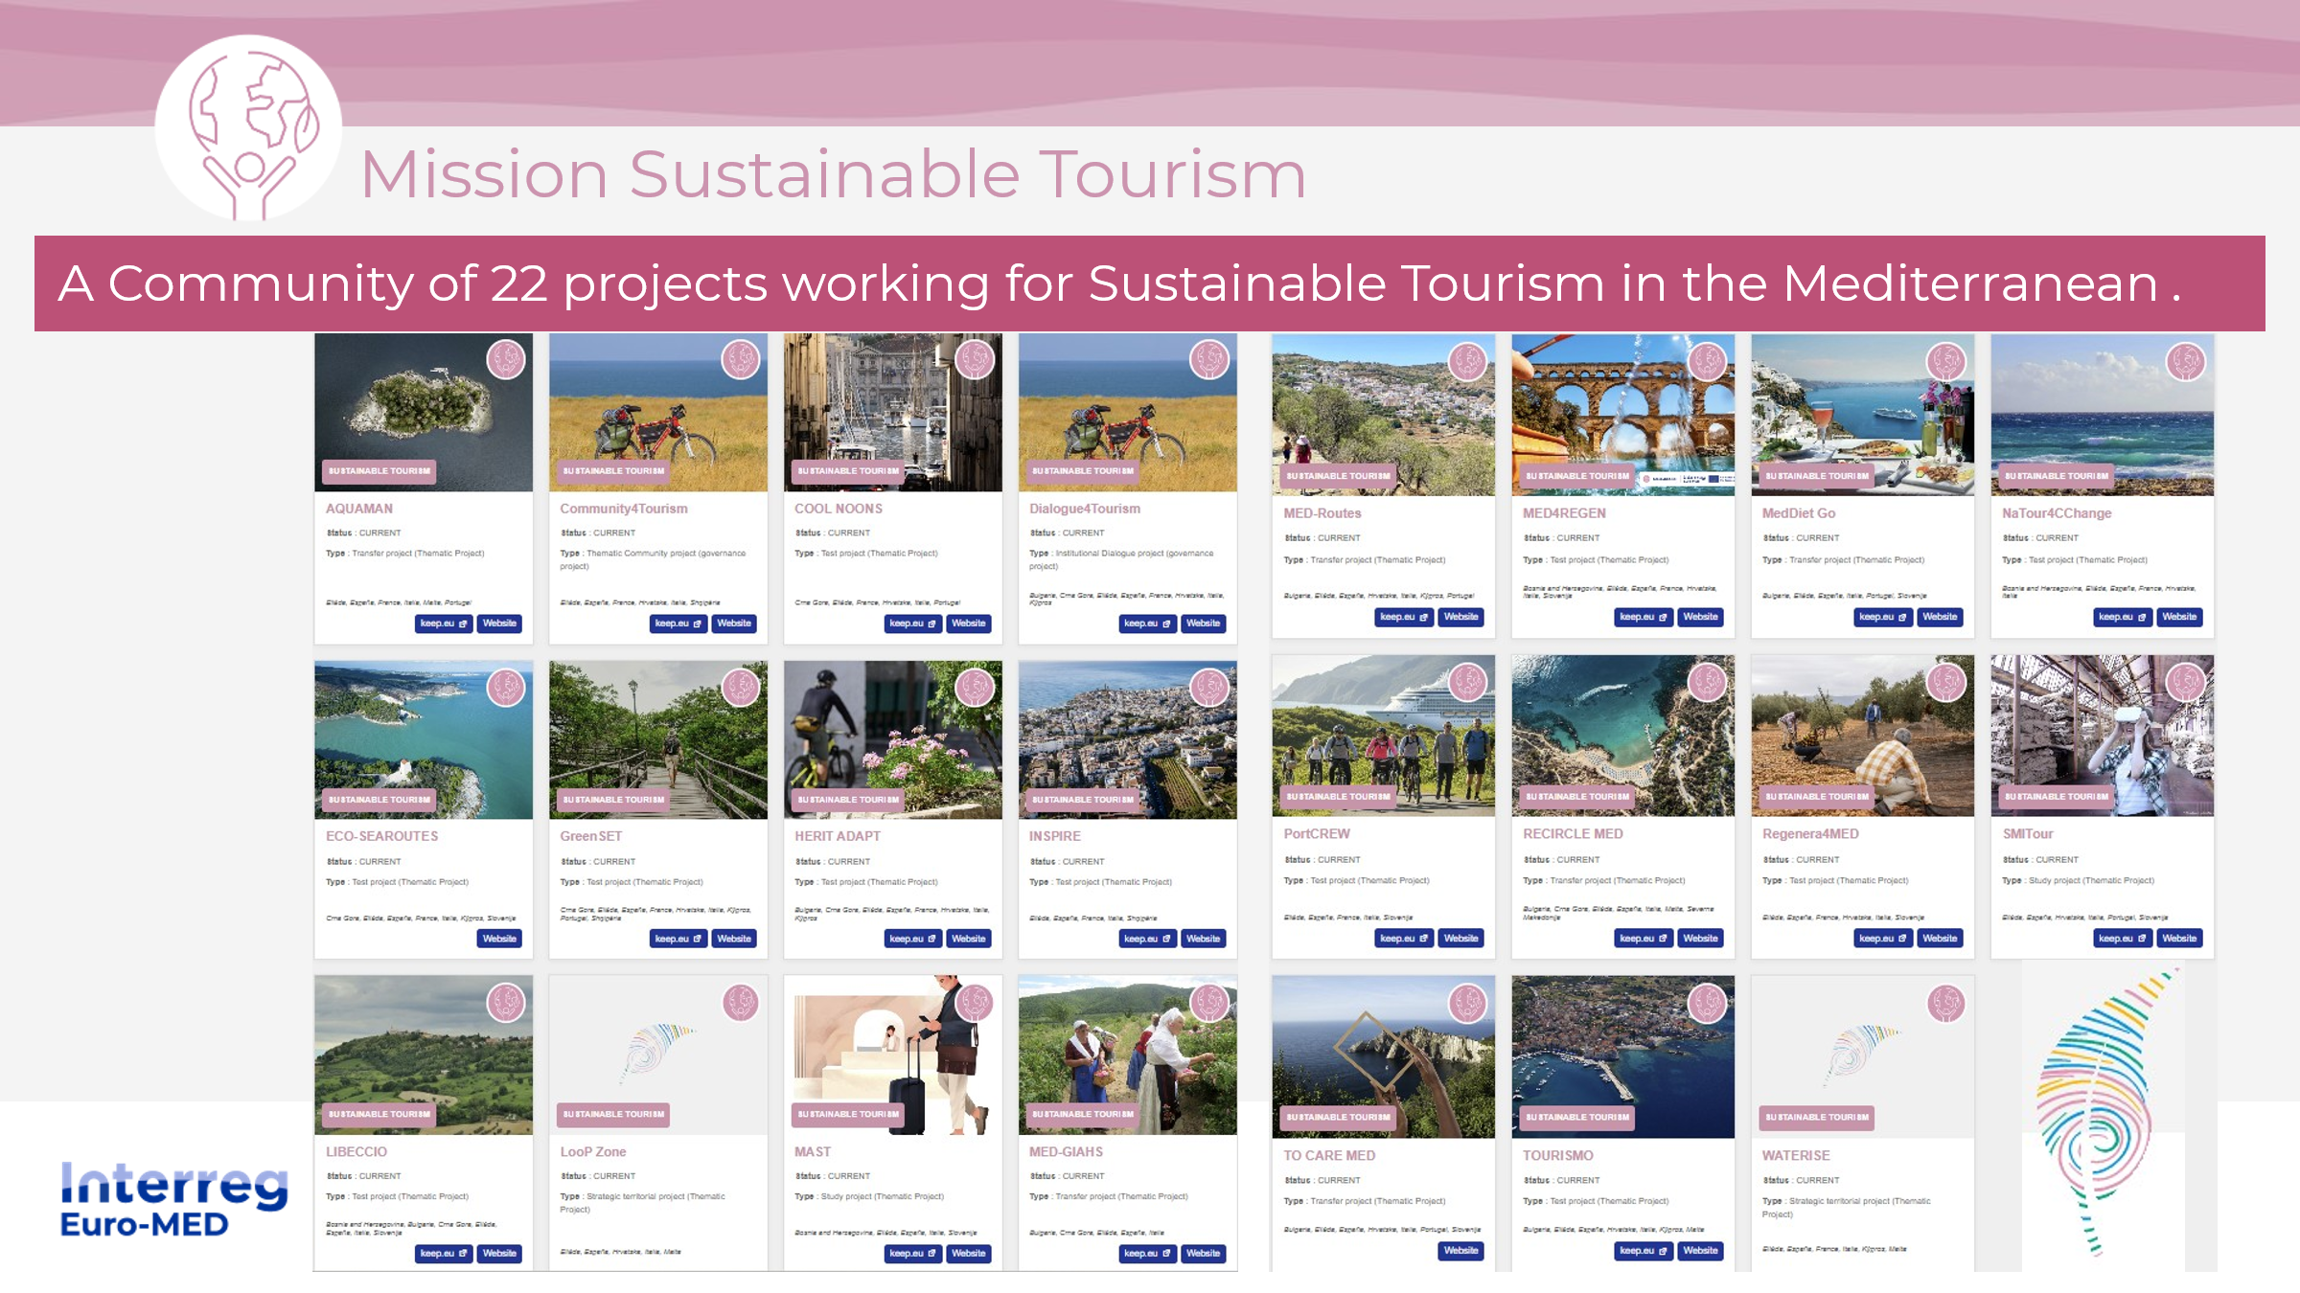
Task: Click the Regenera4MED project title
Action: click(1809, 834)
